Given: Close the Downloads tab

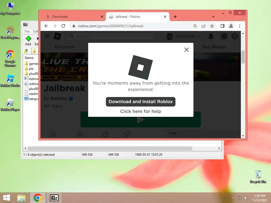Looking at the screenshot, I should [102, 17].
